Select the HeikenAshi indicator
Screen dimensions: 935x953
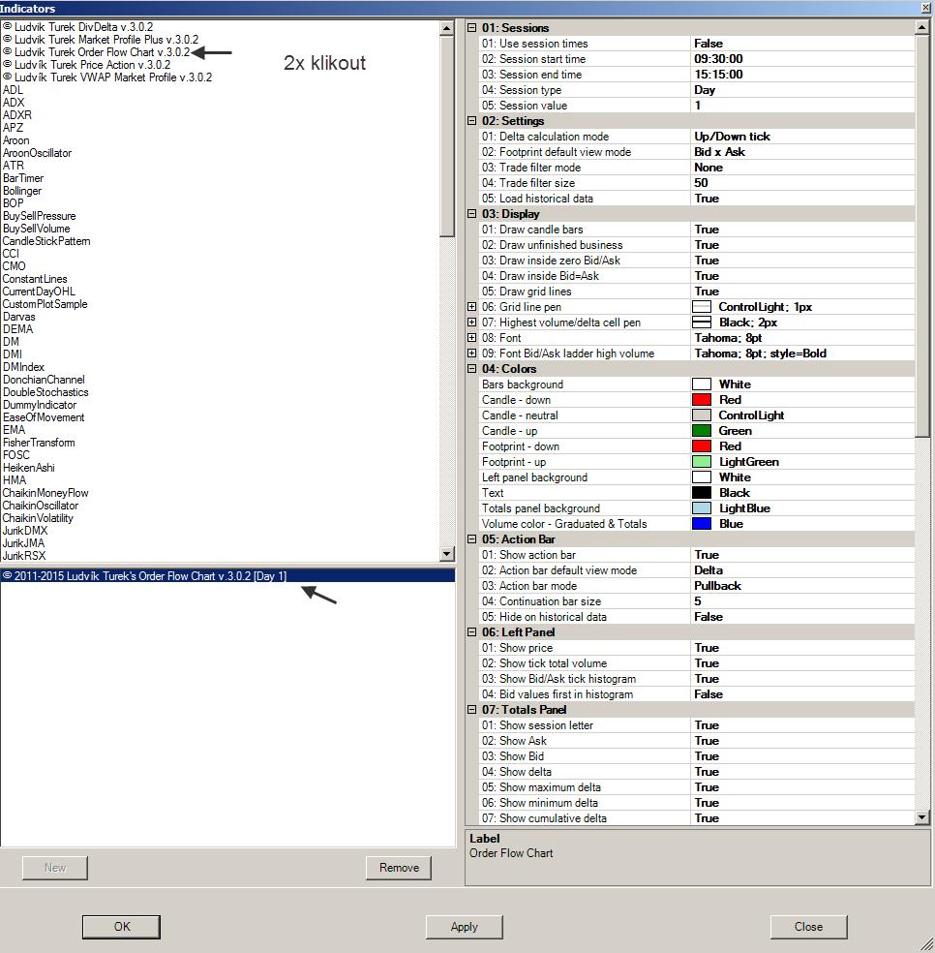tap(29, 468)
